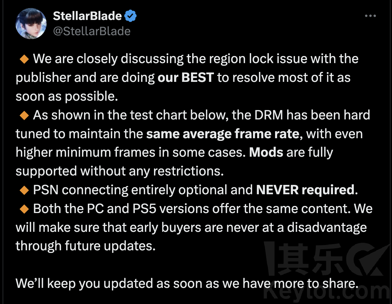Click the bold word 'Mods'
The width and height of the screenshot is (392, 304).
click(266, 152)
